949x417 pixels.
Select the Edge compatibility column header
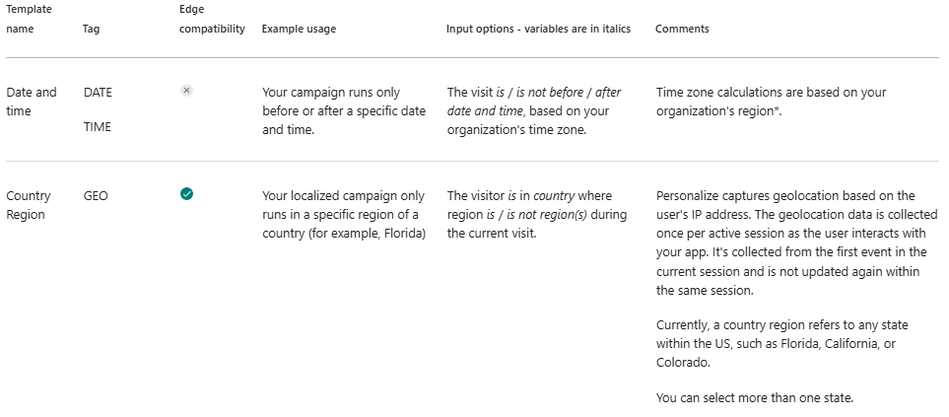[x=212, y=19]
